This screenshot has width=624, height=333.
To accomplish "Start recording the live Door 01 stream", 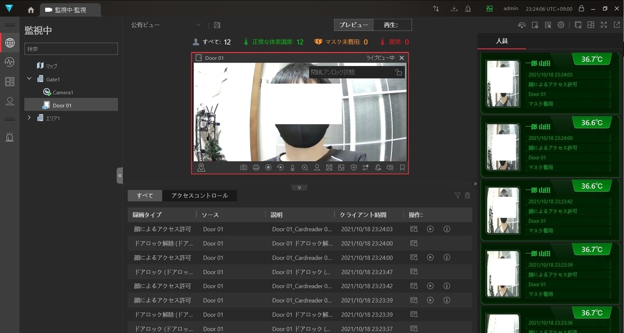I will click(267, 168).
